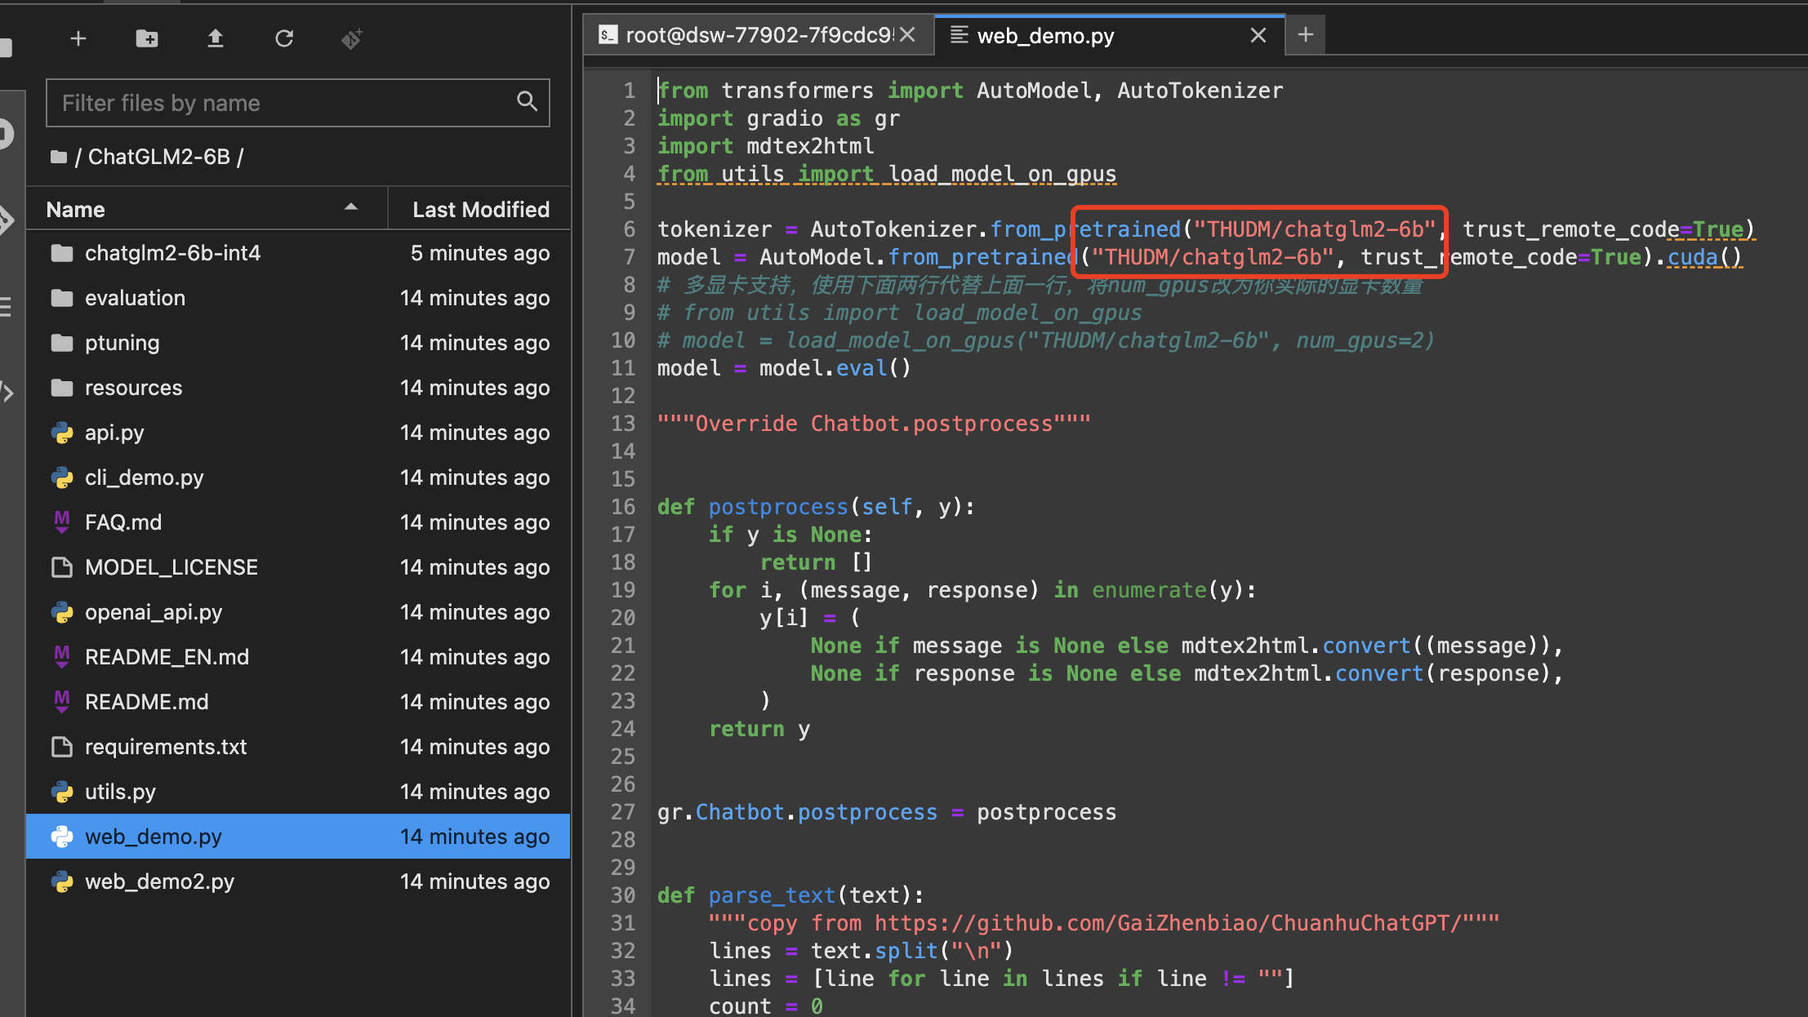The image size is (1808, 1017).
Task: Click the new launcher plus icon
Action: (78, 38)
